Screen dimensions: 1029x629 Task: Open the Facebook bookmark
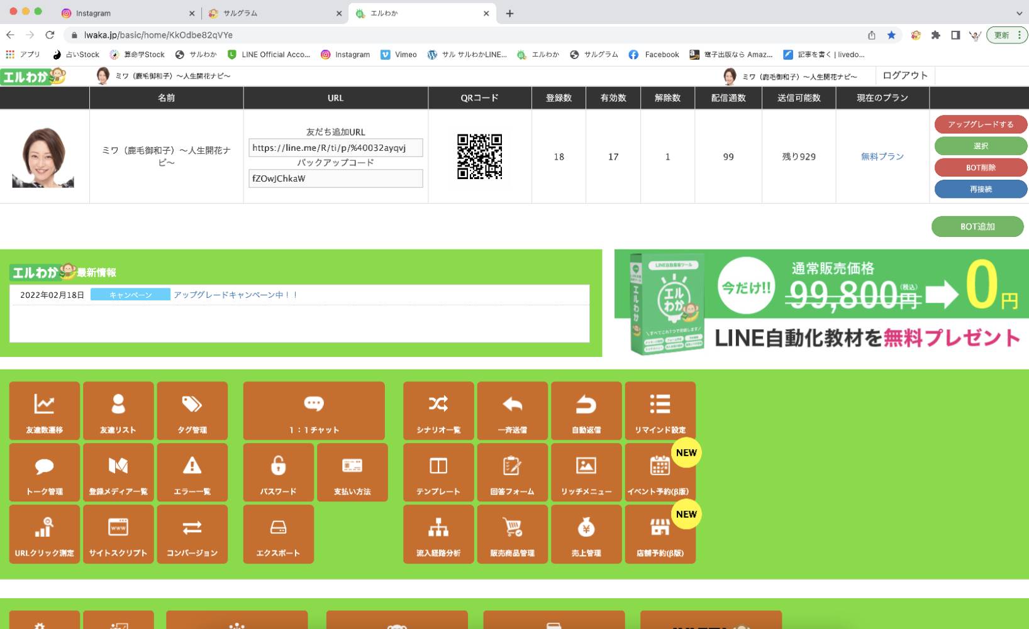[654, 55]
